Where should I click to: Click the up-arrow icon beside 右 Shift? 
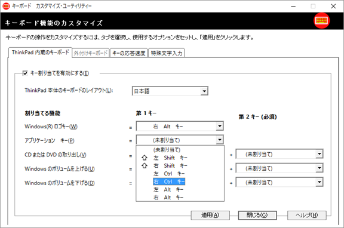point(145,165)
